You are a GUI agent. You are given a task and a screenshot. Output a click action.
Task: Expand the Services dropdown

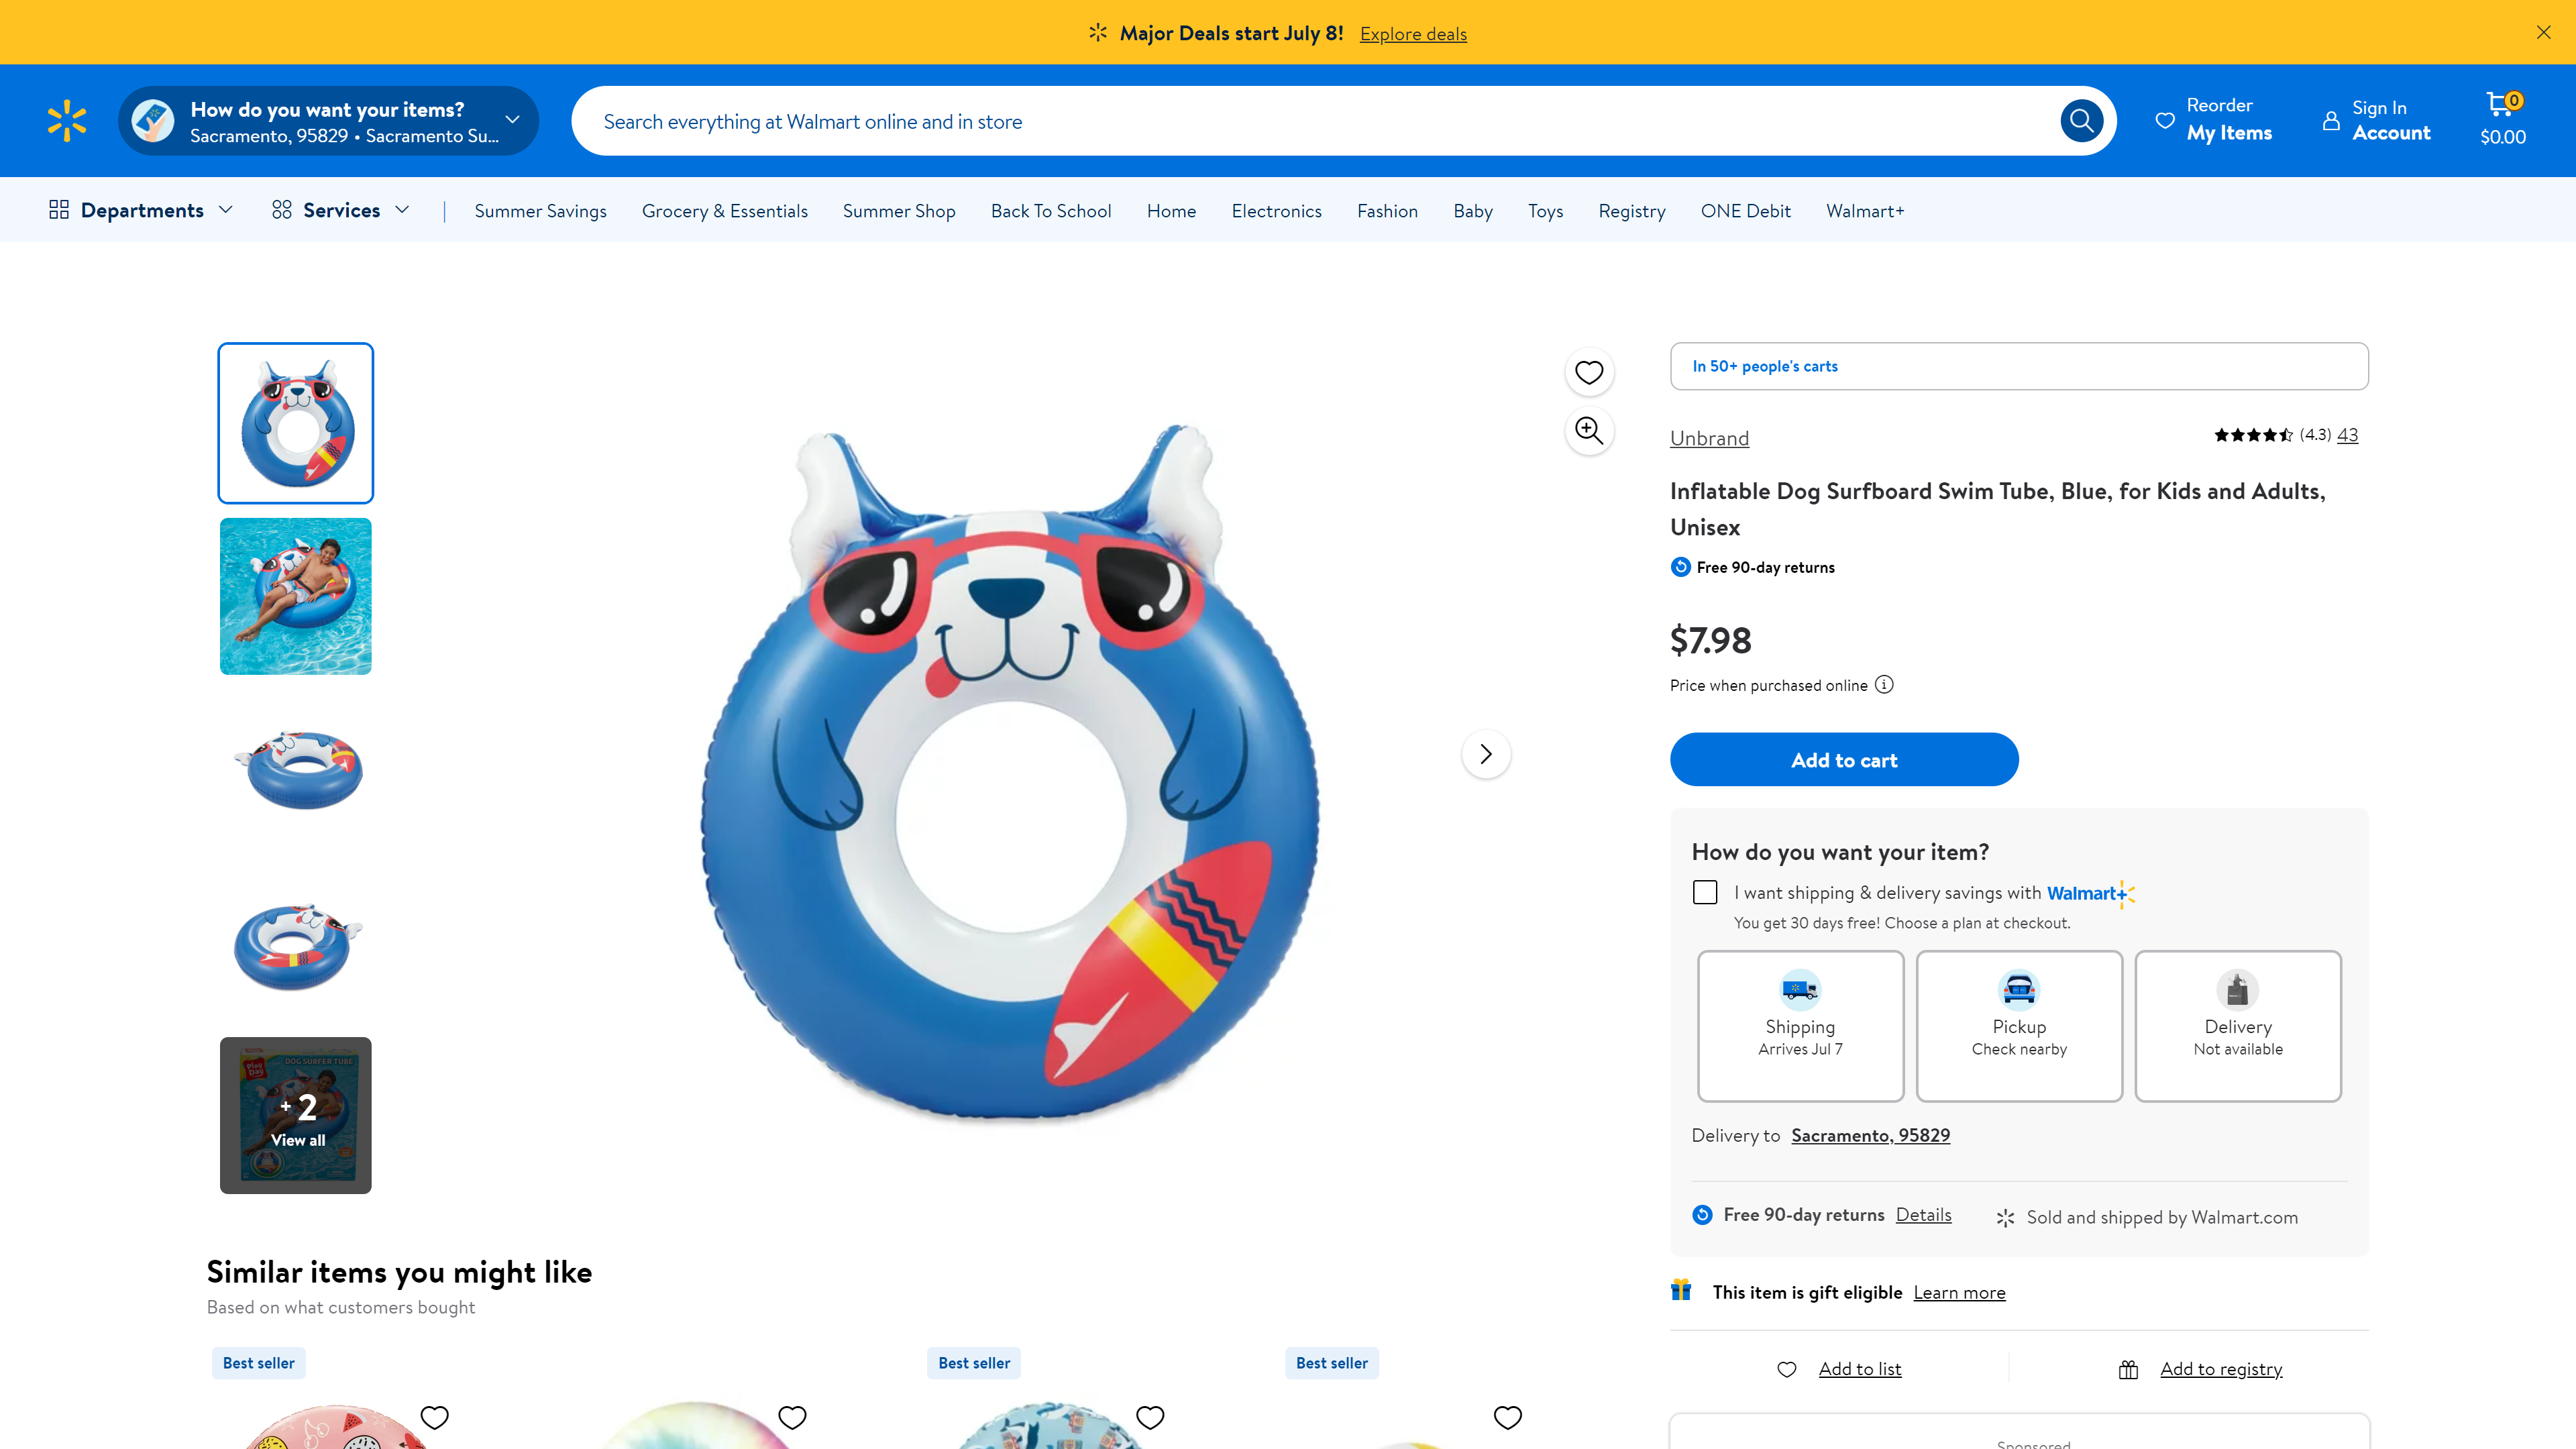coord(341,210)
